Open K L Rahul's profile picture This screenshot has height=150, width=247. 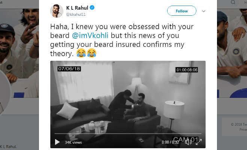click(x=57, y=11)
